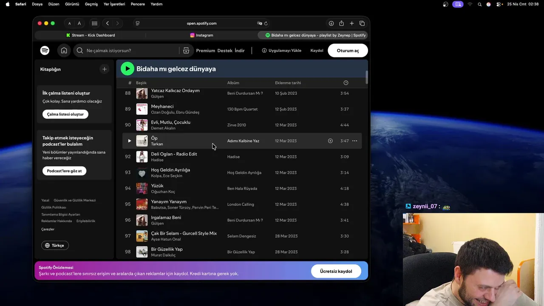
Task: Click the Wi-Fi status icon
Action: pos(470,4)
